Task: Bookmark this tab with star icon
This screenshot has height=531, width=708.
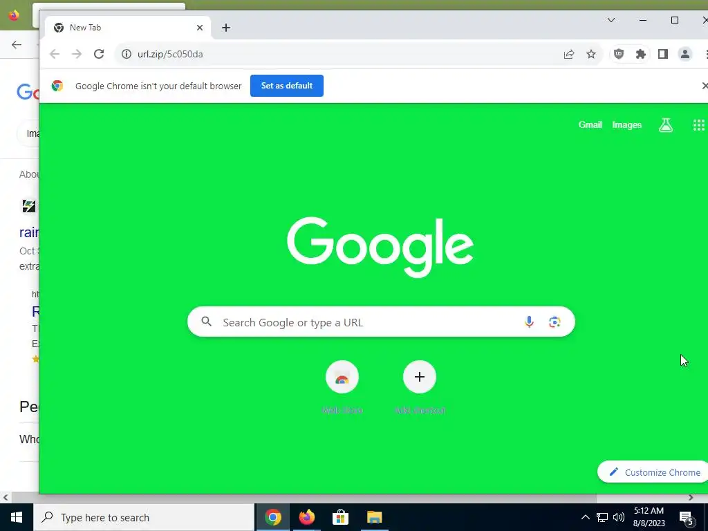Action: 591,54
